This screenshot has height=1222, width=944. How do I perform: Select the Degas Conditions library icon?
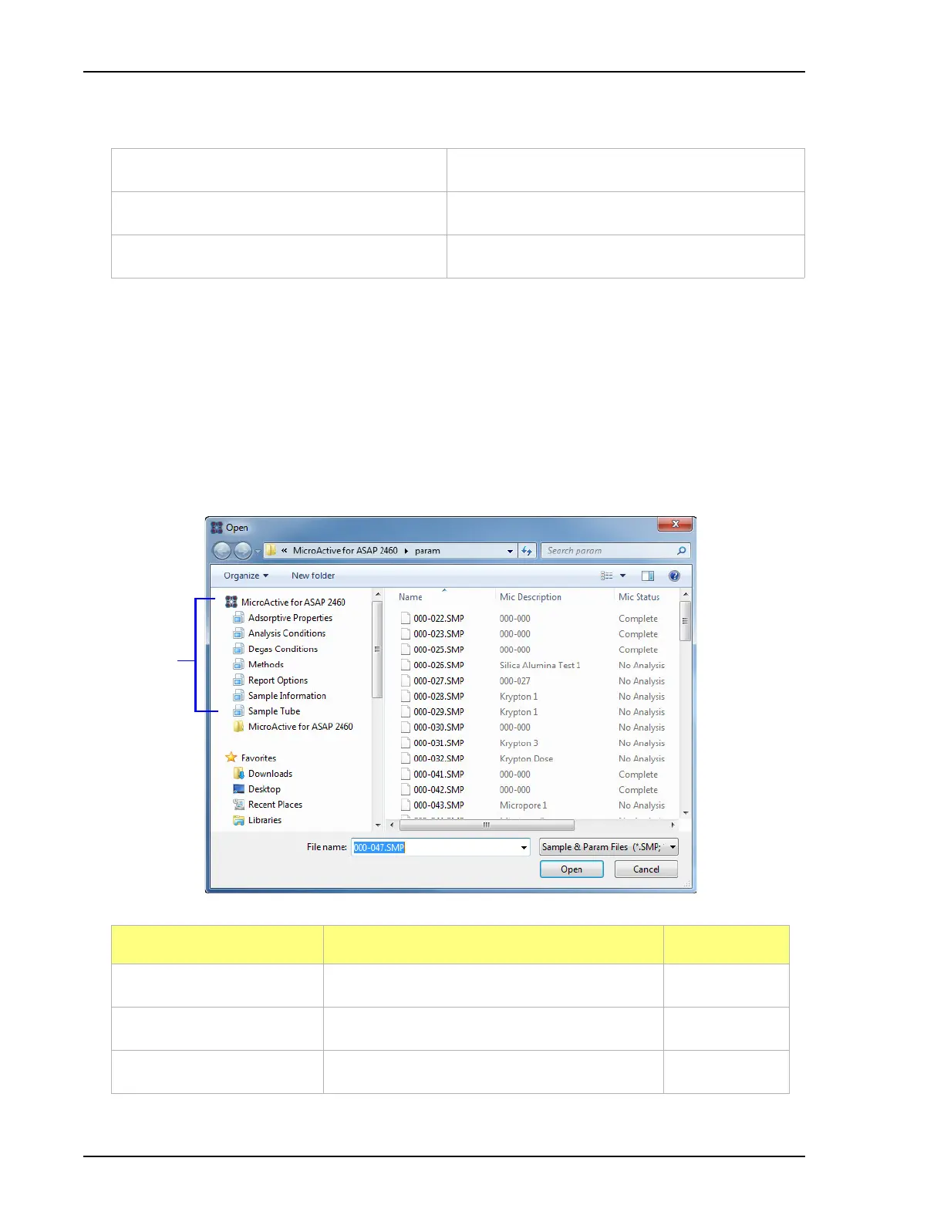(x=239, y=649)
